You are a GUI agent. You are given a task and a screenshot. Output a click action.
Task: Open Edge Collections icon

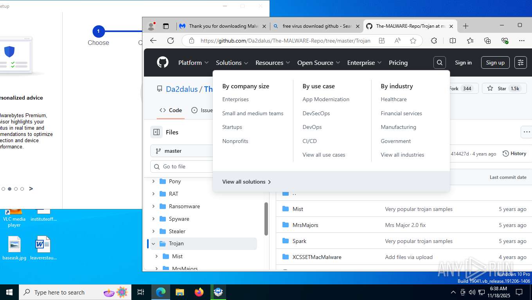coord(487,41)
